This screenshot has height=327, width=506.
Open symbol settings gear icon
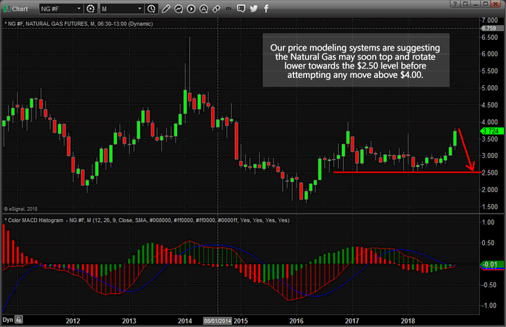pos(90,9)
